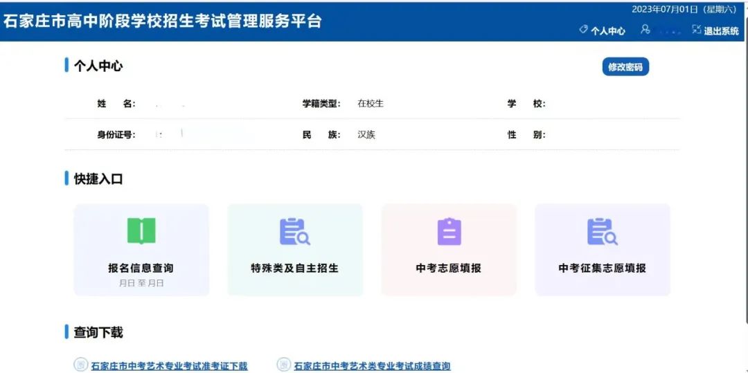Click the 快捷入口 section heading
This screenshot has width=748, height=373.
[98, 179]
